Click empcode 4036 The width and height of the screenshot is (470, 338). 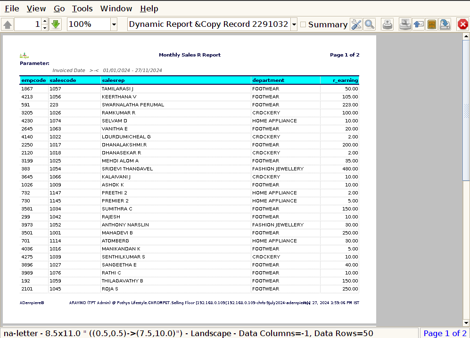tap(27, 249)
